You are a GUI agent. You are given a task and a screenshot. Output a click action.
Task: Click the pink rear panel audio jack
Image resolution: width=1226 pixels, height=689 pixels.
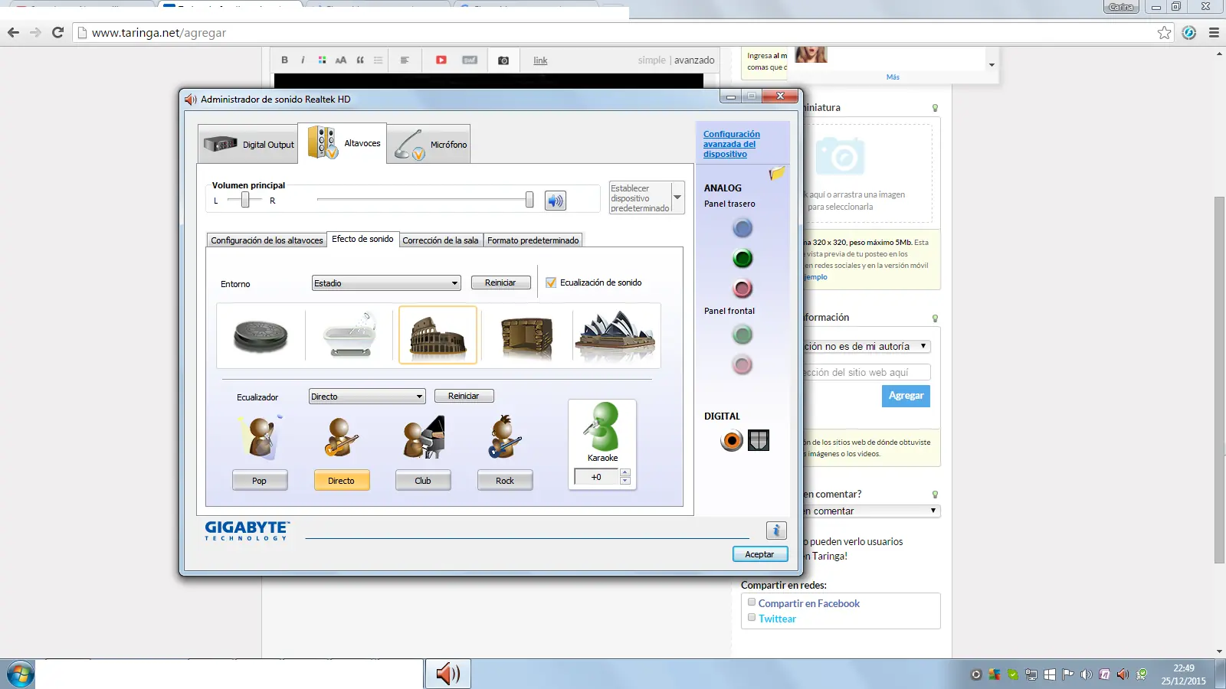(742, 289)
